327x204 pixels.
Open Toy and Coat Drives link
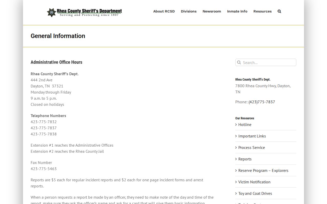pyautogui.click(x=255, y=193)
